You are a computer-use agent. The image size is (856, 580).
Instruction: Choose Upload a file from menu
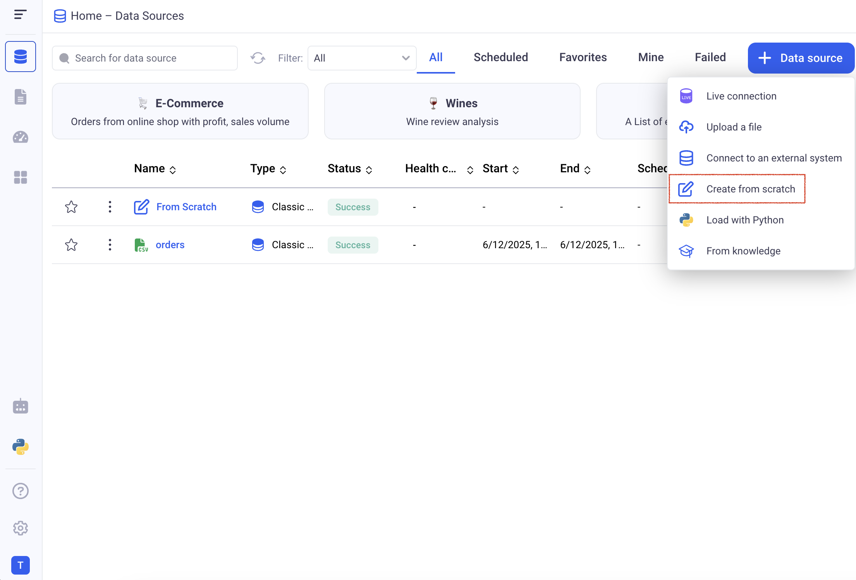point(734,127)
